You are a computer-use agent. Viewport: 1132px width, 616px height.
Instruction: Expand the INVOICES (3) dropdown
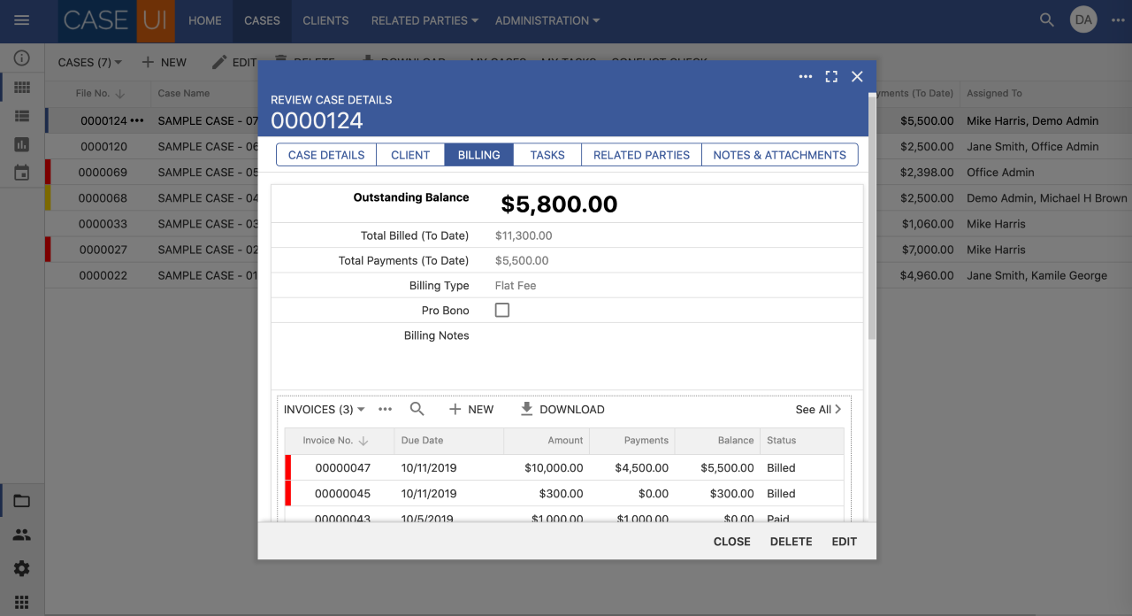tap(323, 409)
